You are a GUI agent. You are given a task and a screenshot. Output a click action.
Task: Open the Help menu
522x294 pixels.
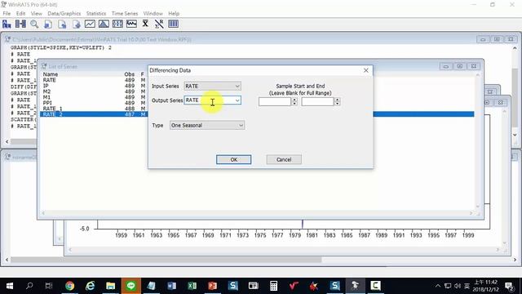[174, 13]
